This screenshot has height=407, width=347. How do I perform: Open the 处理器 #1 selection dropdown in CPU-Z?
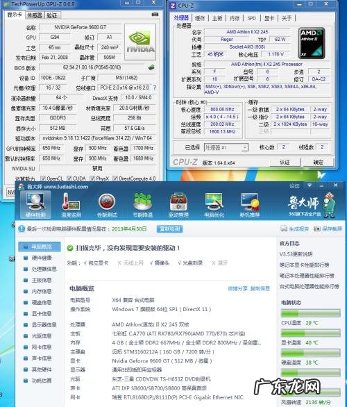coord(226,147)
